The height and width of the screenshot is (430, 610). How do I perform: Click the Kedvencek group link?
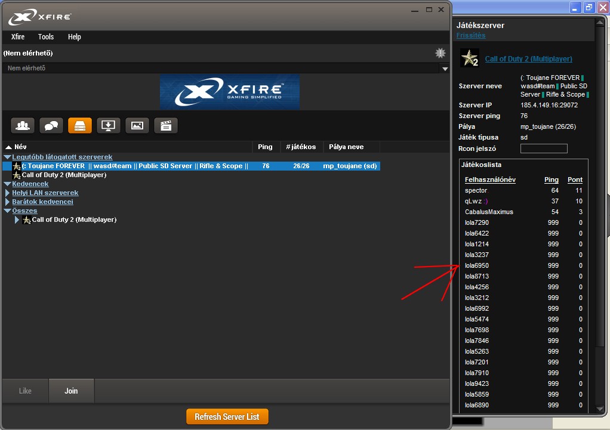point(30,184)
